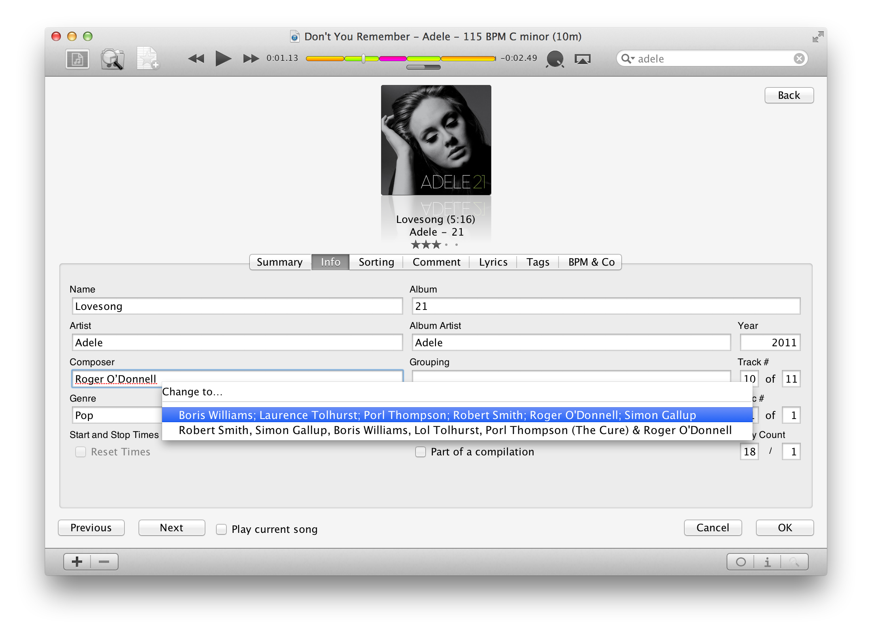Screen dimensions: 872x638
Task: Click the Genre field showing Pop
Action: click(x=117, y=415)
